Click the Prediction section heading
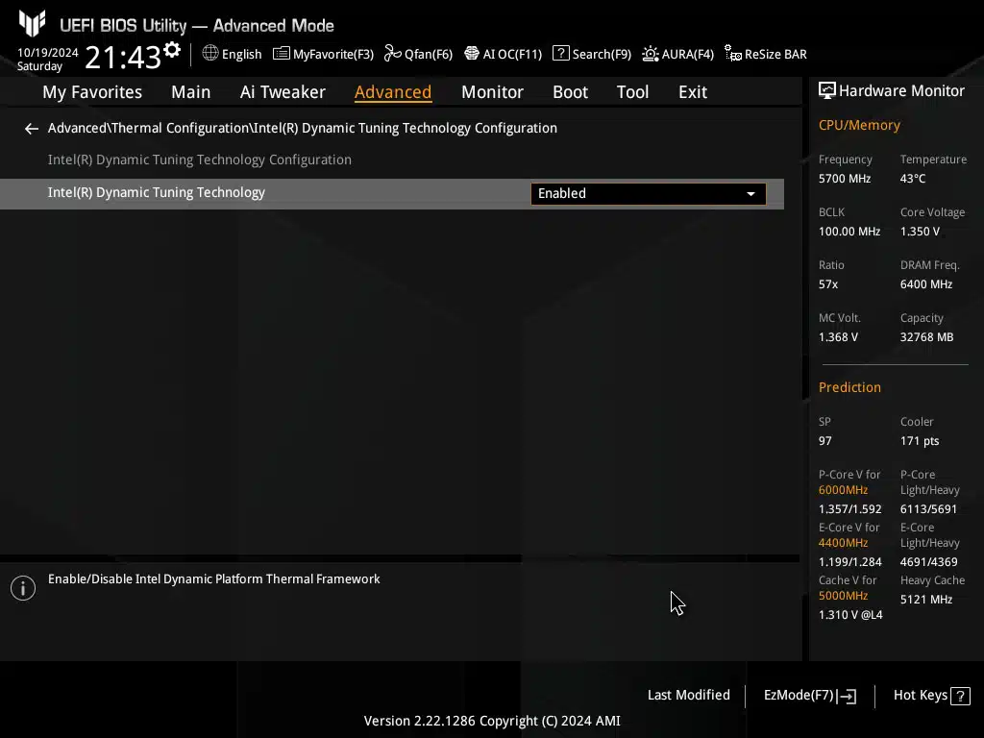Image resolution: width=984 pixels, height=738 pixels. (x=849, y=388)
